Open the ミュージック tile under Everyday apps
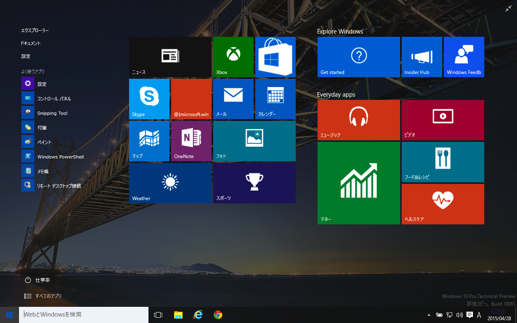This screenshot has width=517, height=323. (x=358, y=120)
